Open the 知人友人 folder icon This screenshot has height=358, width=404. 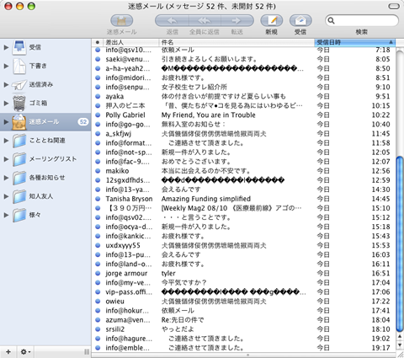[19, 196]
